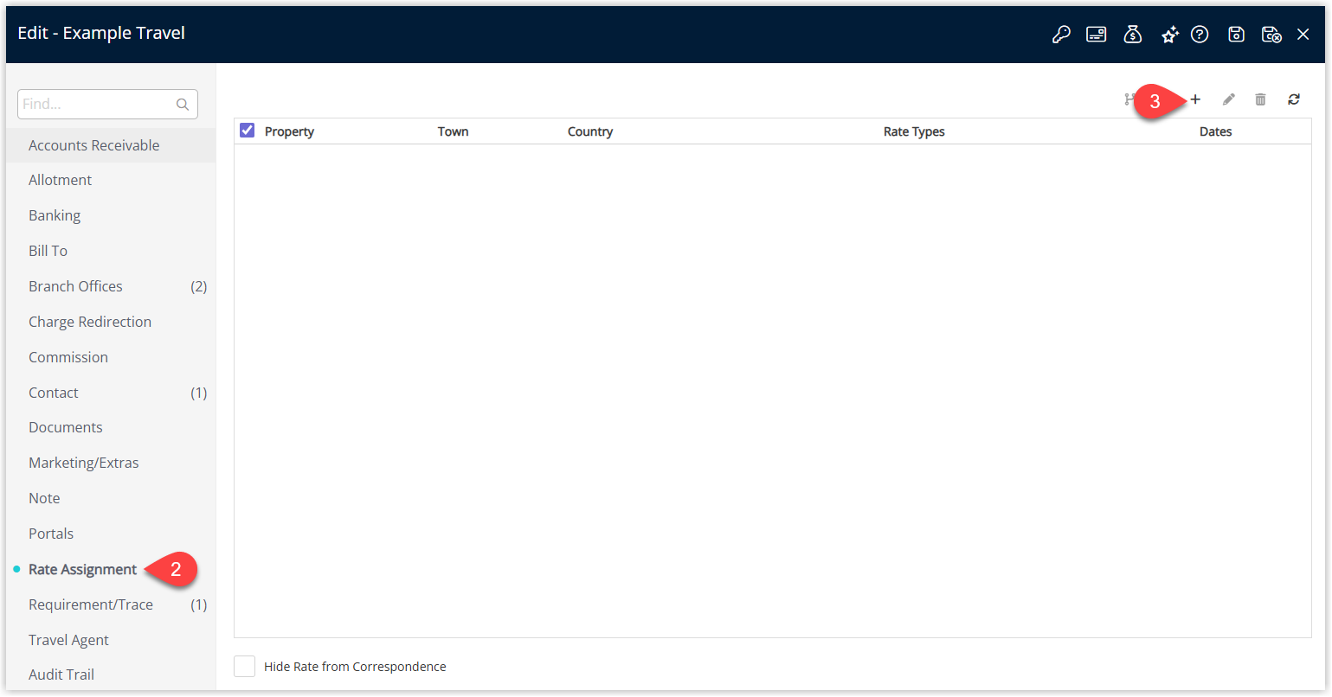Open Branch Offices section

point(111,286)
